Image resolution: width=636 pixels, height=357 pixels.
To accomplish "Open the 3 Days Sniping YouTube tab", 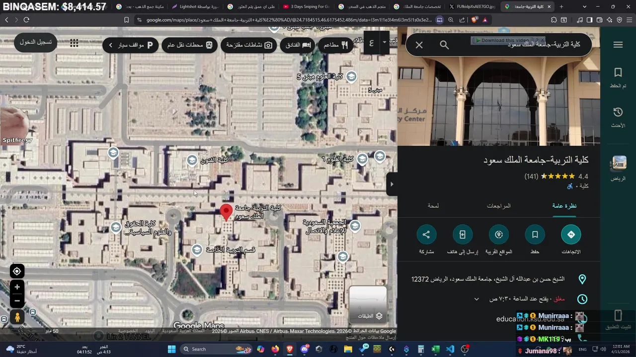I will 306,6.
